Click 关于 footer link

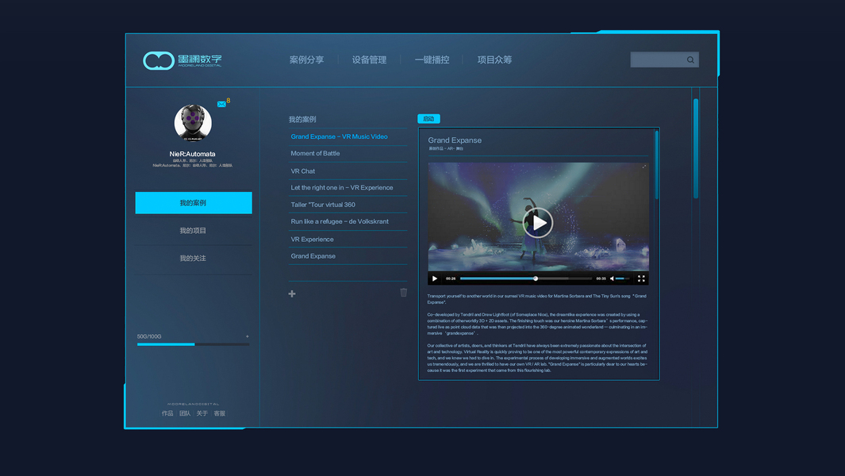click(x=202, y=413)
